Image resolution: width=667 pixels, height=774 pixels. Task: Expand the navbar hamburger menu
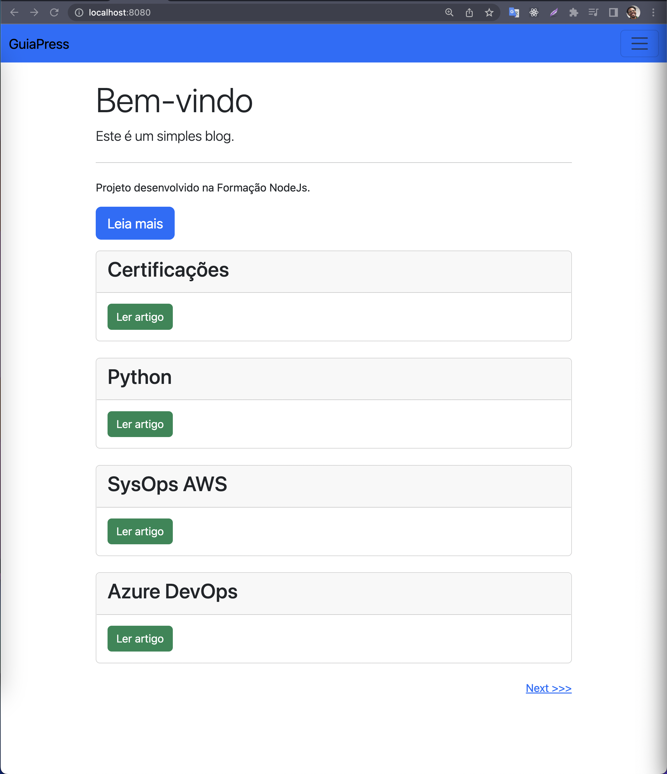(x=639, y=43)
